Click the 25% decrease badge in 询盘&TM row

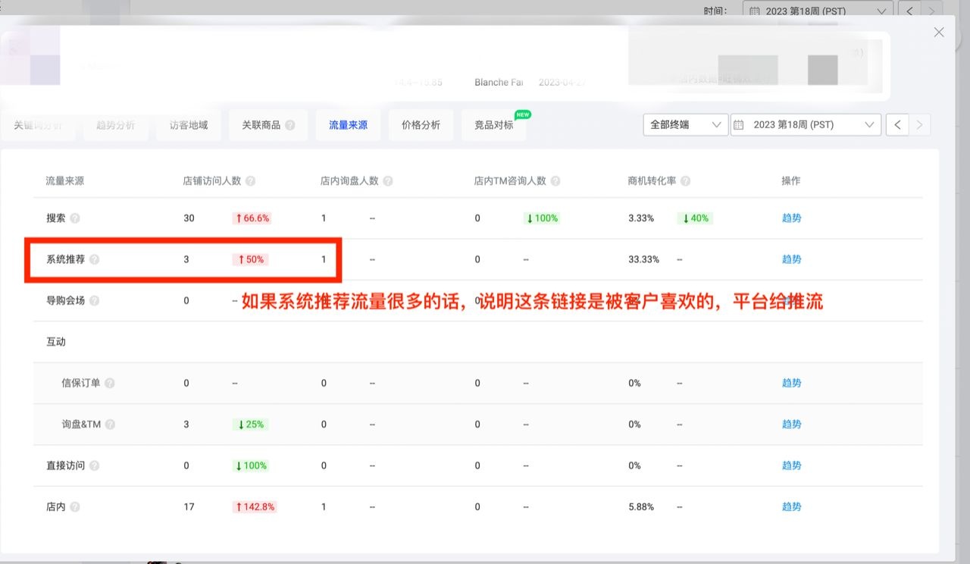(x=250, y=425)
